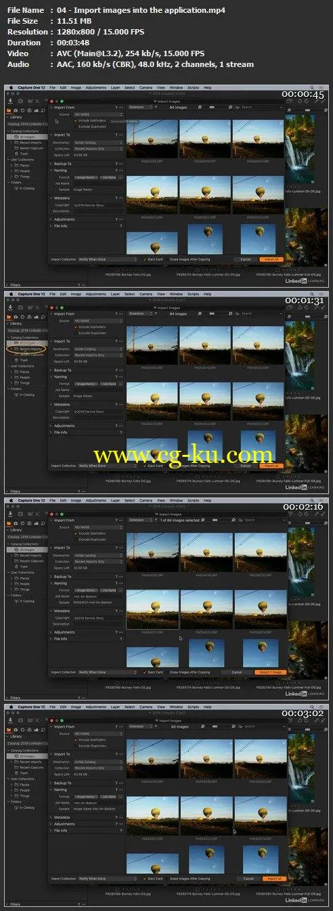This screenshot has width=333, height=911.
Task: Click Cancel in the 00:02:16 import dialog
Action: pos(236,672)
